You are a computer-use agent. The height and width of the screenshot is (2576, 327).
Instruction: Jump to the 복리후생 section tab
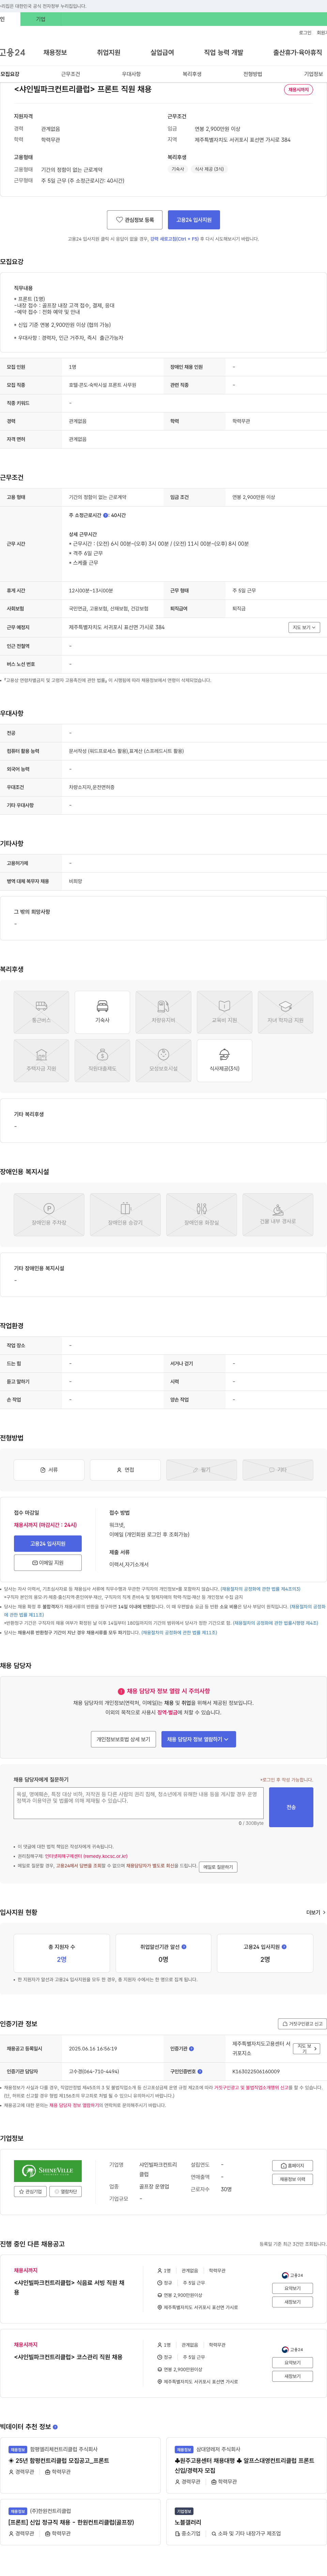(192, 74)
